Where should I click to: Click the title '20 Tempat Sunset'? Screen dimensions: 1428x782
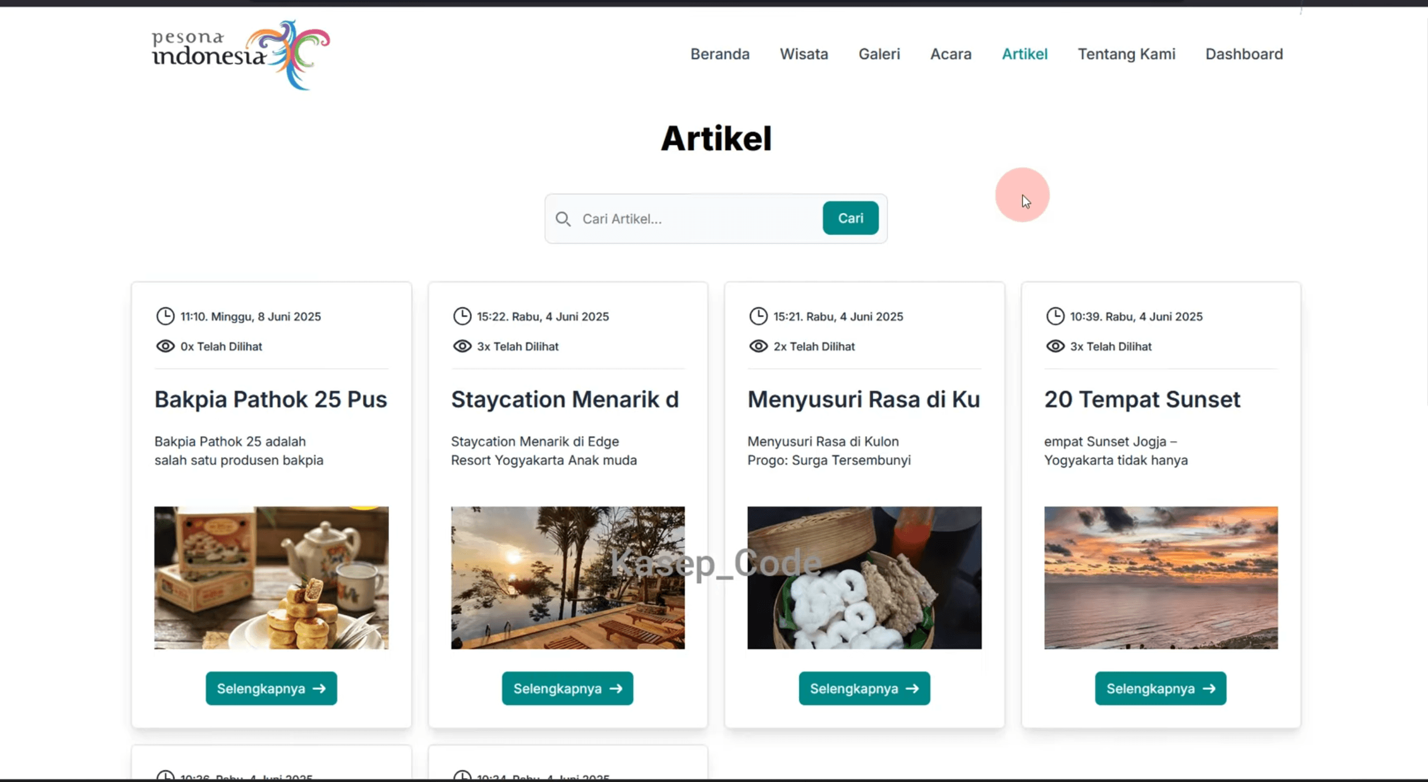pos(1142,399)
